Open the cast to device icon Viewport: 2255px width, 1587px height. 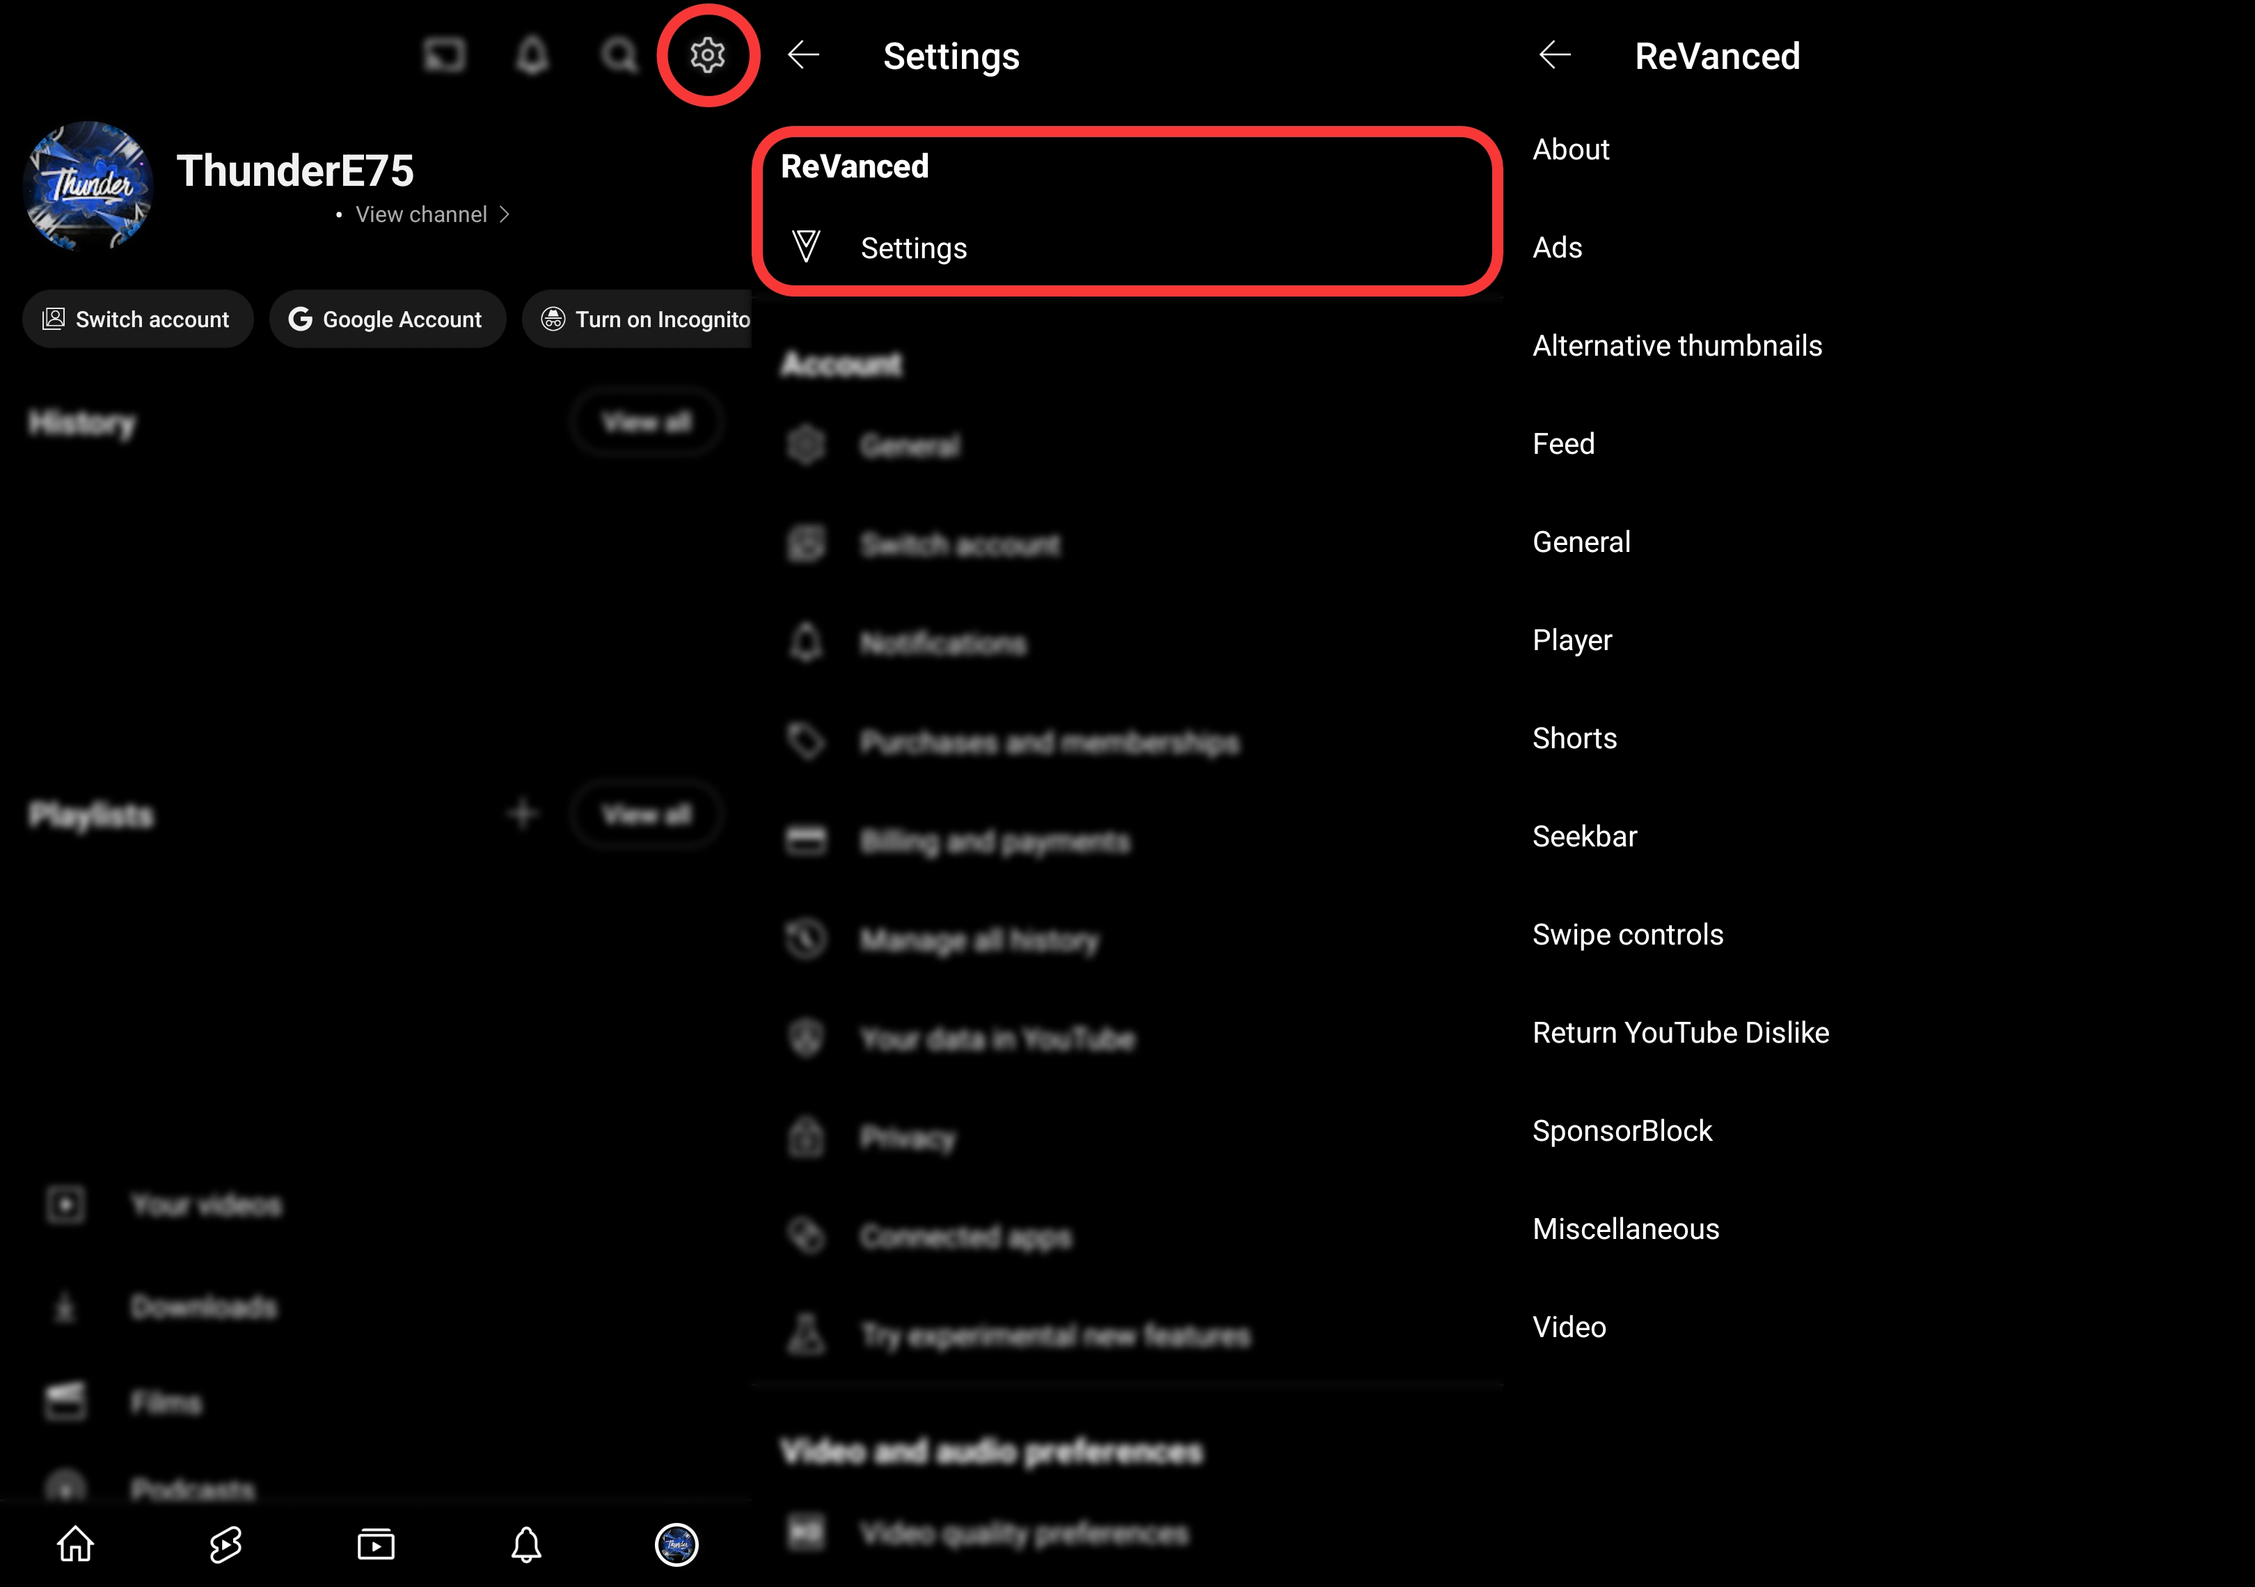pos(445,56)
